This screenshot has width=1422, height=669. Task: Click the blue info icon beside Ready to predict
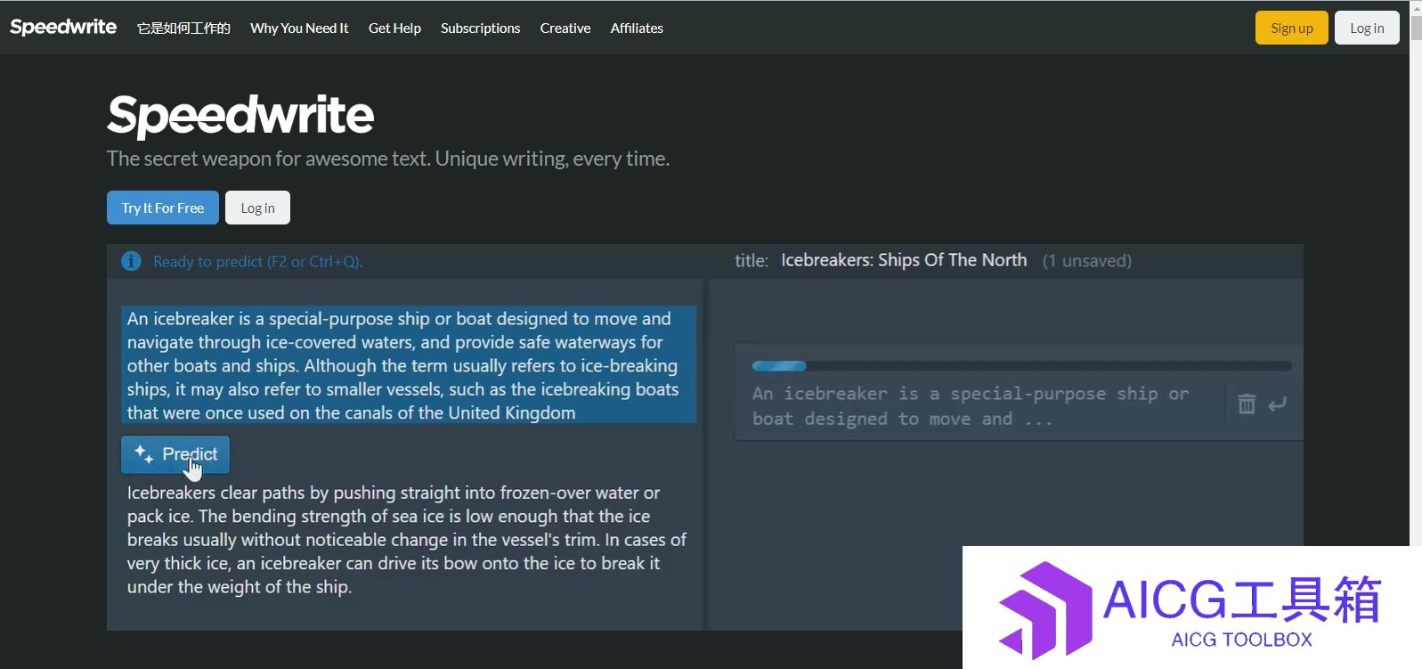pos(131,261)
